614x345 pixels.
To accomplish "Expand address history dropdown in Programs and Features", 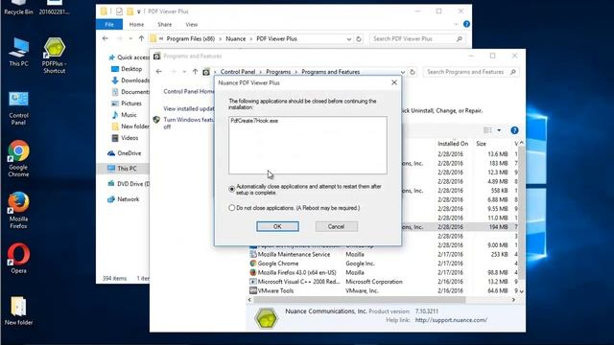I will tap(403, 72).
